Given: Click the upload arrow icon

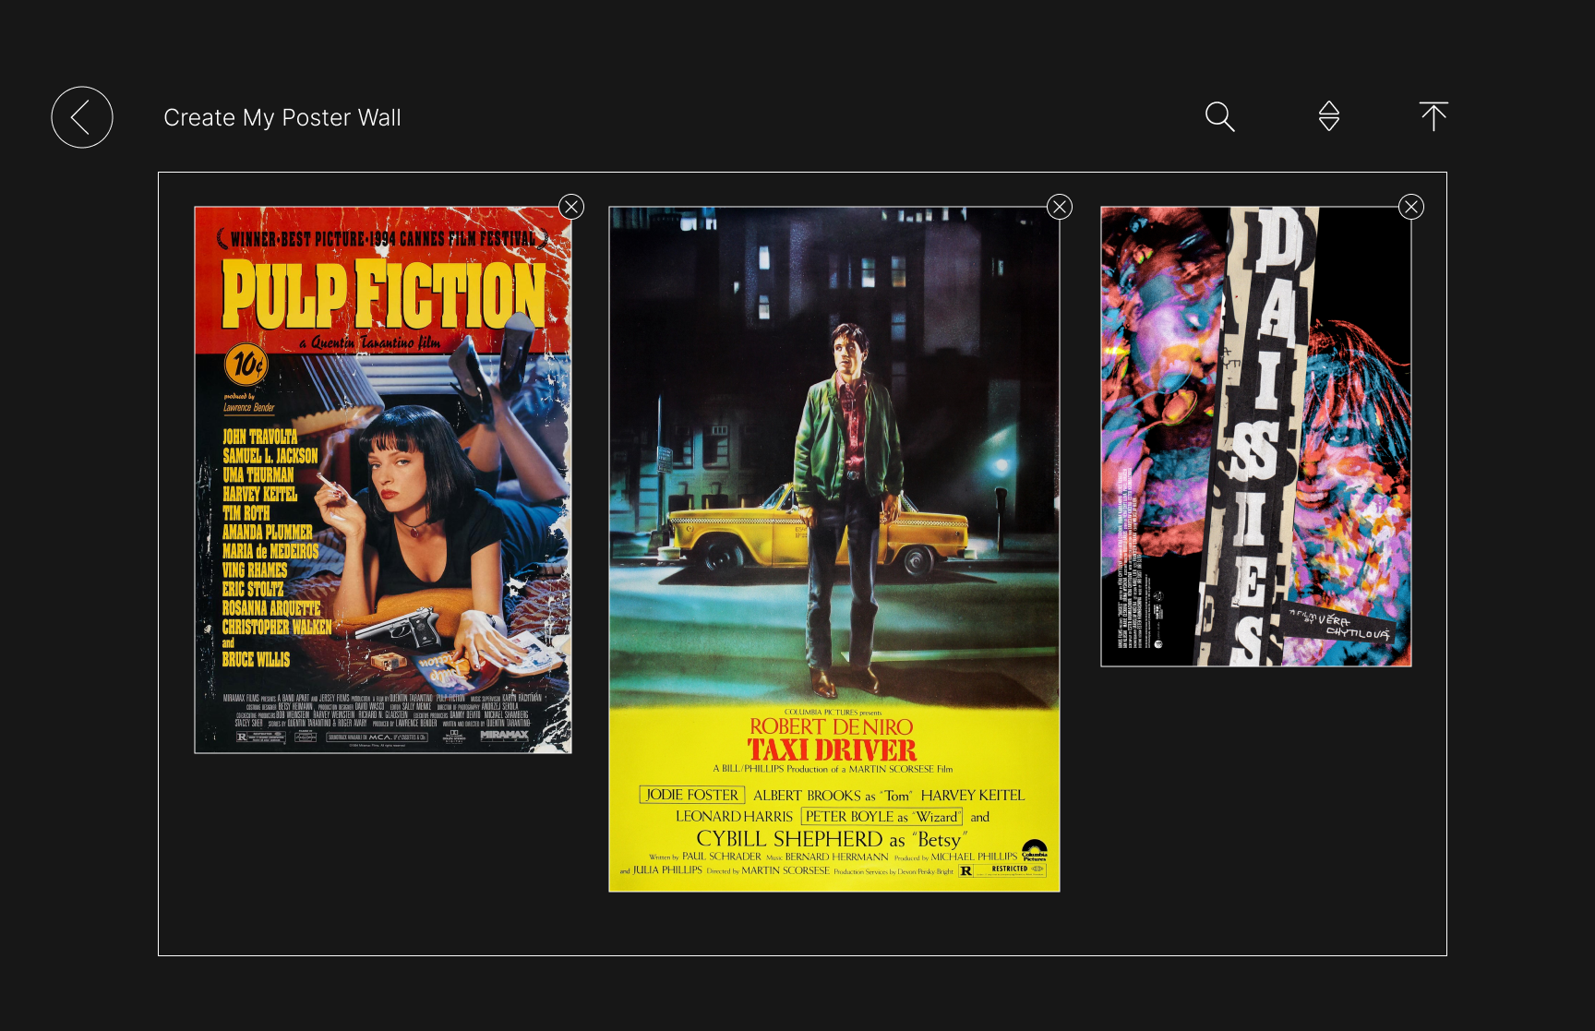Looking at the screenshot, I should [x=1433, y=116].
